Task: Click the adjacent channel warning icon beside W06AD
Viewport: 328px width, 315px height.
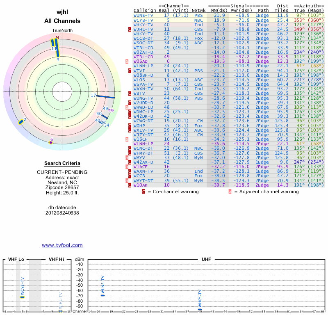Action: [x=130, y=61]
